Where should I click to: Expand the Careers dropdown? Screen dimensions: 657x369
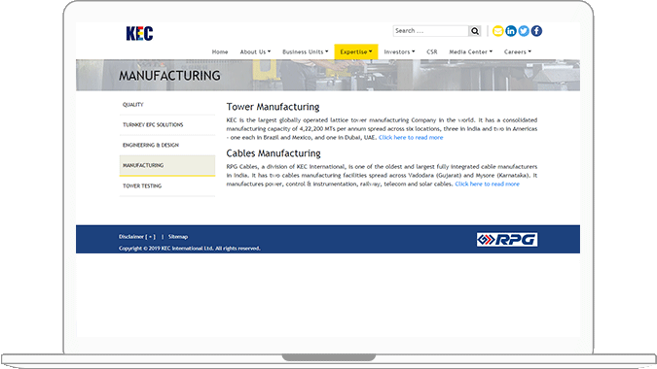coord(518,51)
